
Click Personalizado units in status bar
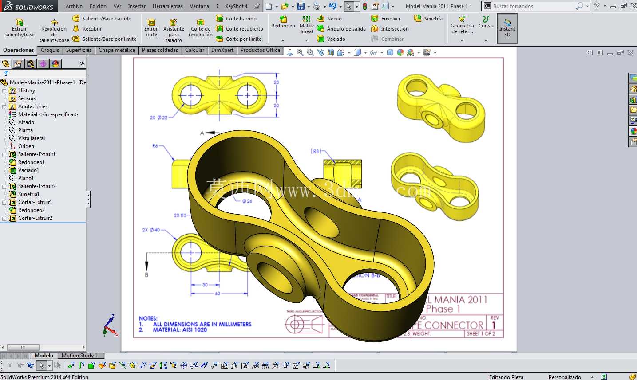point(565,377)
